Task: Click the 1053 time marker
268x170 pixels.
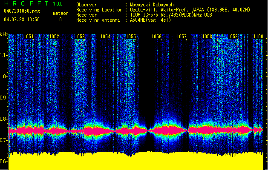Action: (80, 37)
